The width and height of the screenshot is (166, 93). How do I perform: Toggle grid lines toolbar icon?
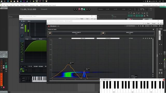(139, 16)
